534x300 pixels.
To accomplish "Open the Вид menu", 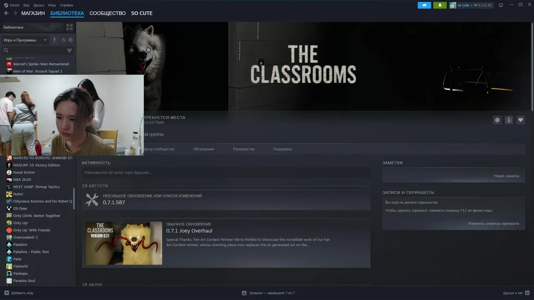I will pos(26,5).
